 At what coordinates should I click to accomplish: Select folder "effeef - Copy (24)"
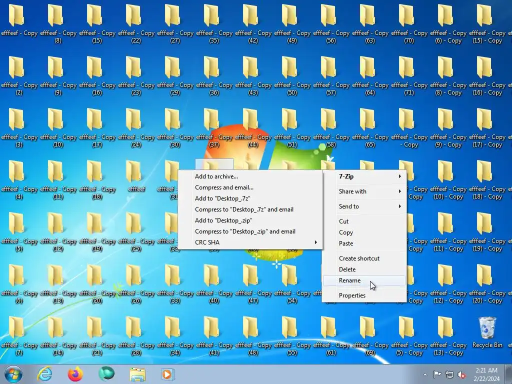click(x=136, y=127)
